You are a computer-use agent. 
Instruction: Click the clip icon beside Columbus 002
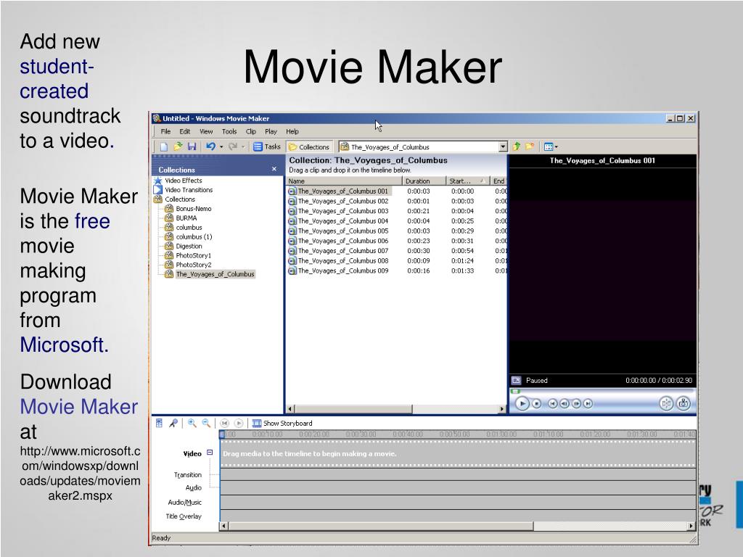tap(292, 202)
